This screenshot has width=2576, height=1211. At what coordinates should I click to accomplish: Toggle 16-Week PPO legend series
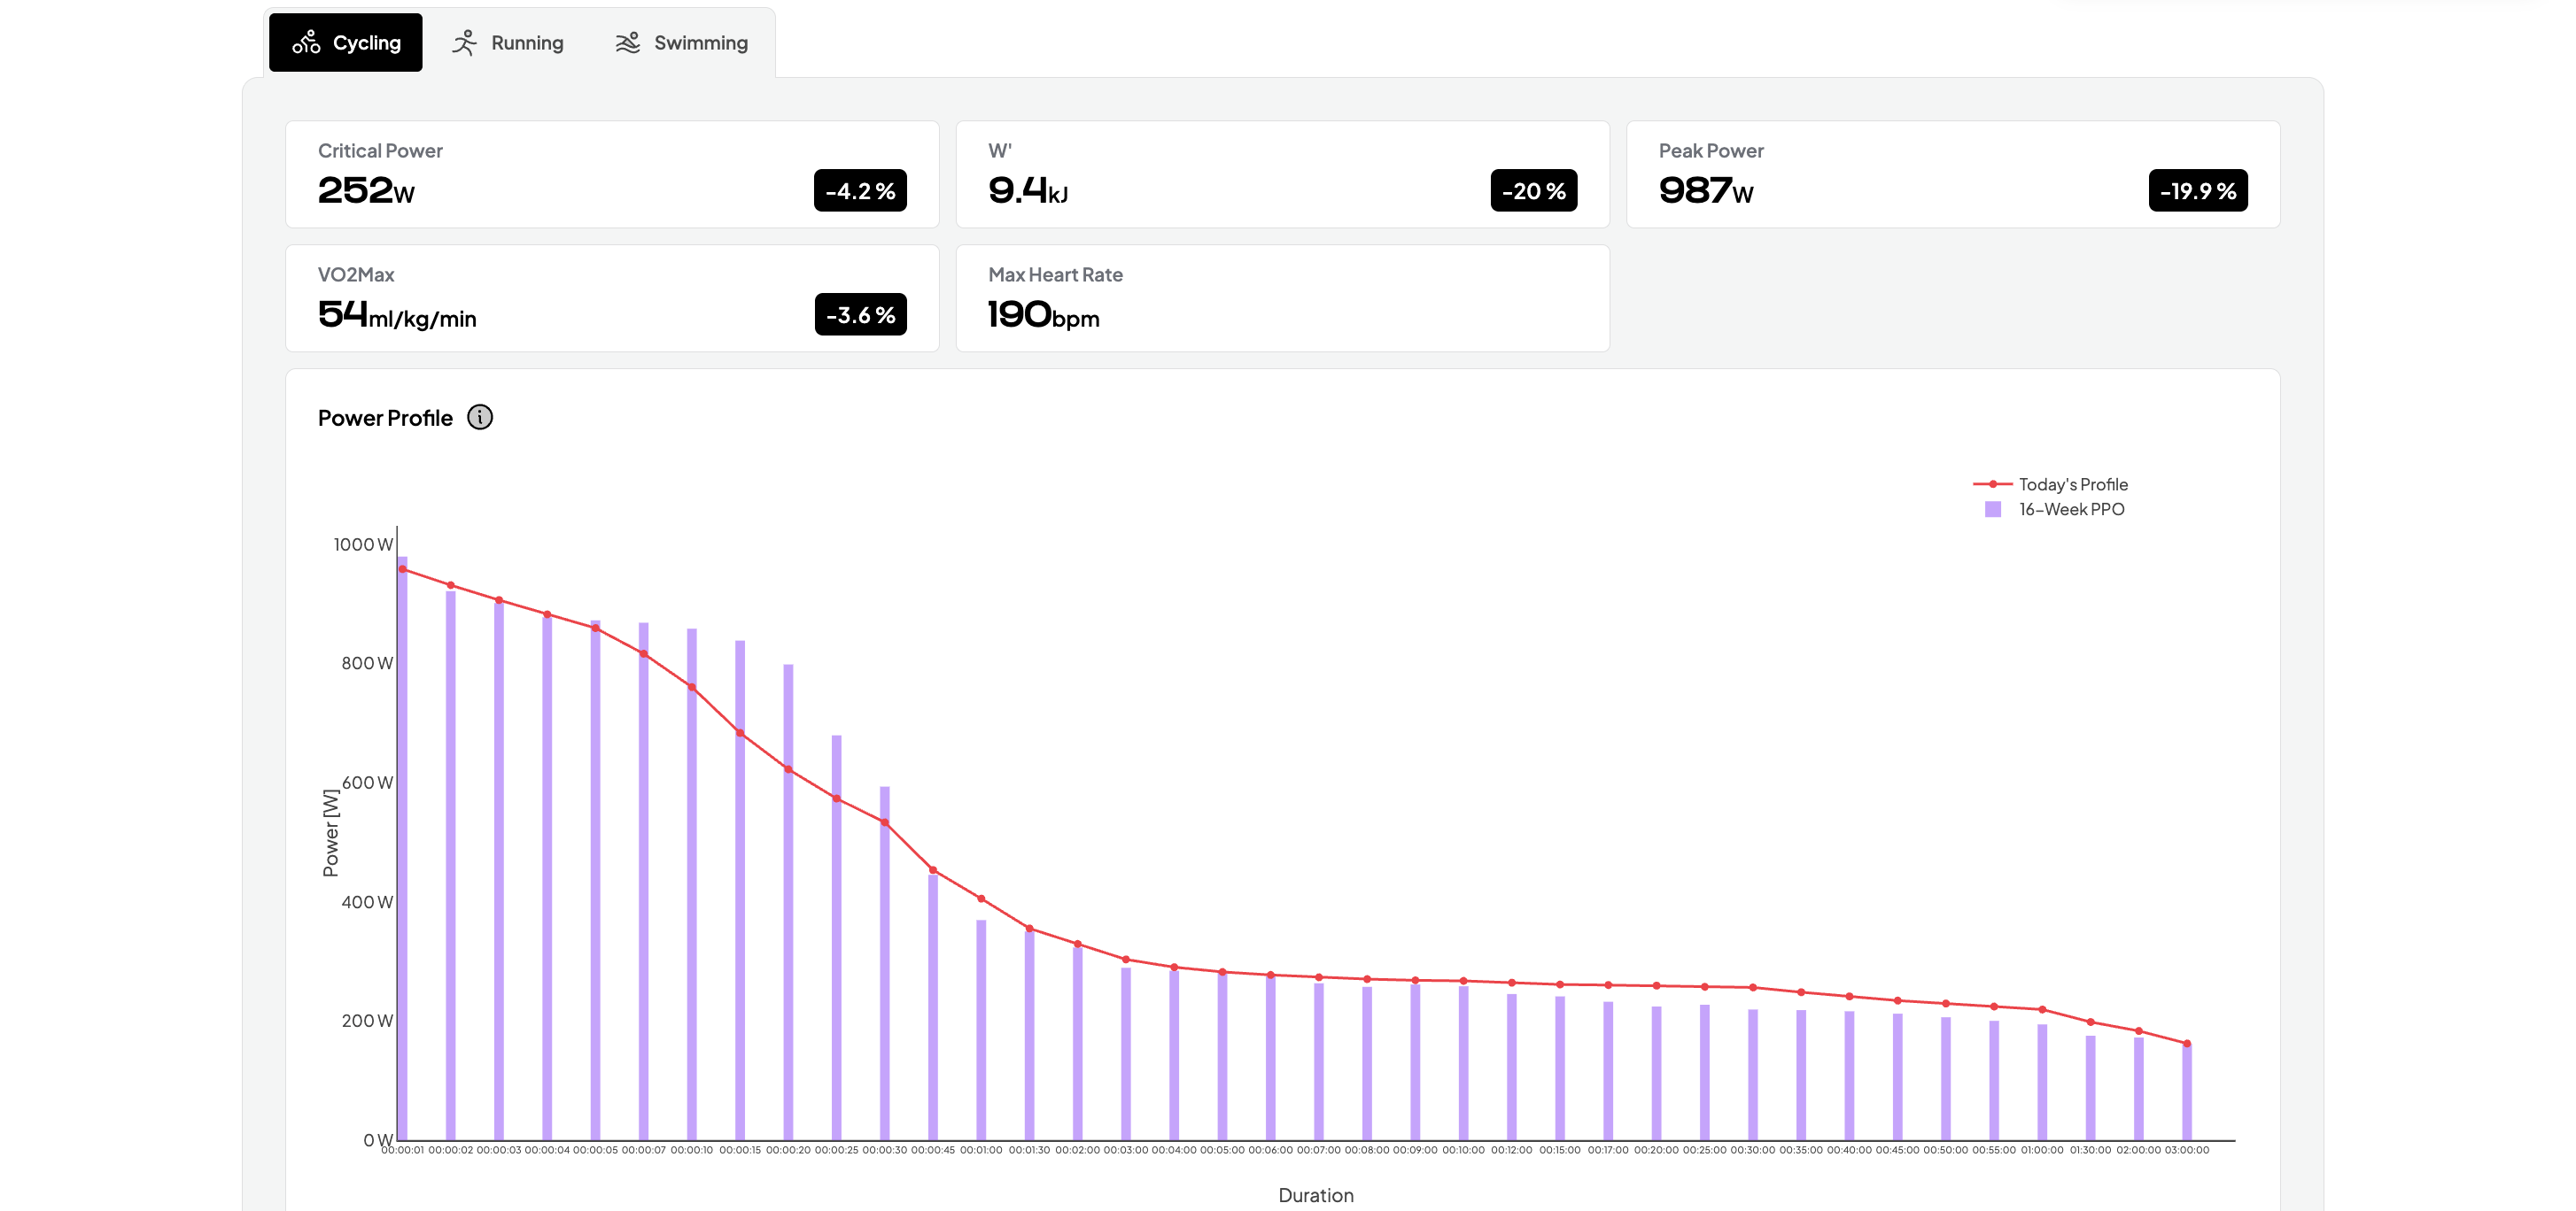point(2071,510)
